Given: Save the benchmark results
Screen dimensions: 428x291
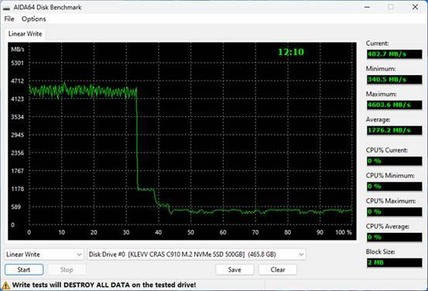Looking at the screenshot, I should (235, 269).
